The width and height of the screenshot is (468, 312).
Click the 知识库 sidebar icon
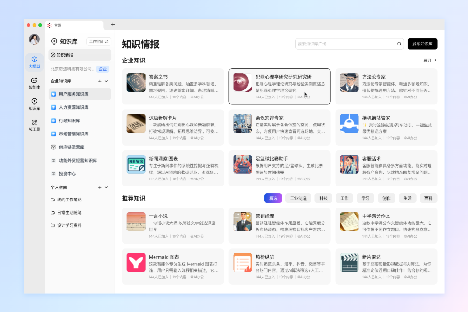point(34,104)
